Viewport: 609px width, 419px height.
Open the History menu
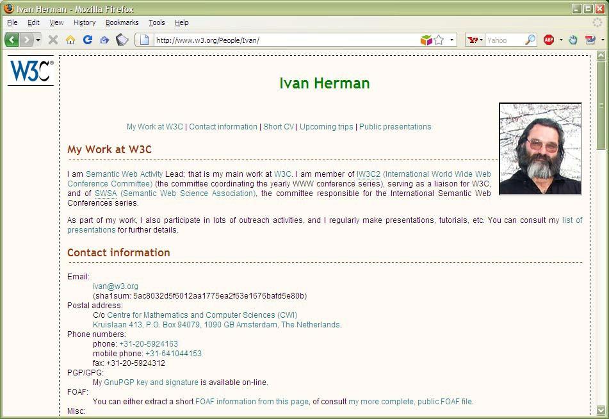(x=85, y=22)
